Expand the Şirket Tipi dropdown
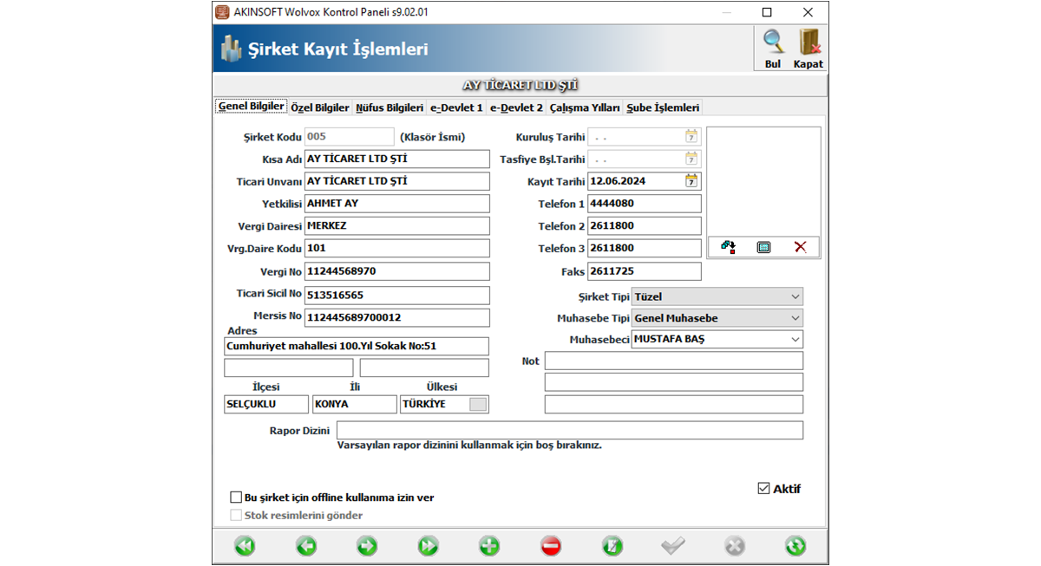 point(795,296)
